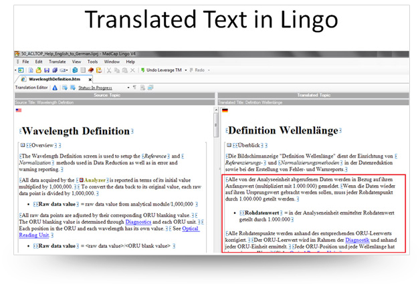The height and width of the screenshot is (284, 420).
Task: Click the new document toolbar icon
Action: pyautogui.click(x=31, y=70)
